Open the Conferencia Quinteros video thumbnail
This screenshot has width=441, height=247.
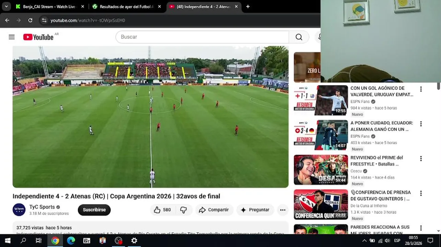[x=321, y=204]
